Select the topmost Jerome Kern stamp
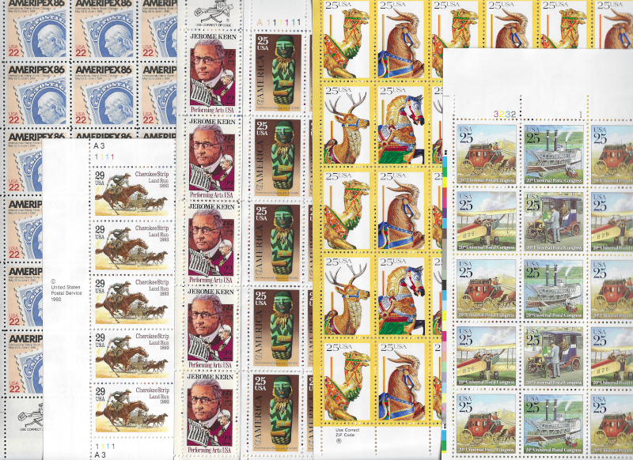633x460 pixels. (x=210, y=72)
